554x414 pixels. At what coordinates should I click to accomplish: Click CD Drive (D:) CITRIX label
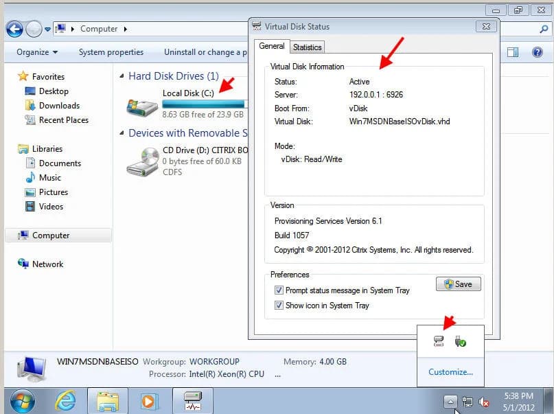[x=205, y=150]
